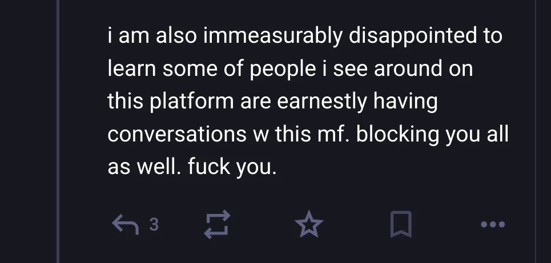Click empty space between star and bookmark icons
Viewport: 551px width, 263px height.
(357, 224)
